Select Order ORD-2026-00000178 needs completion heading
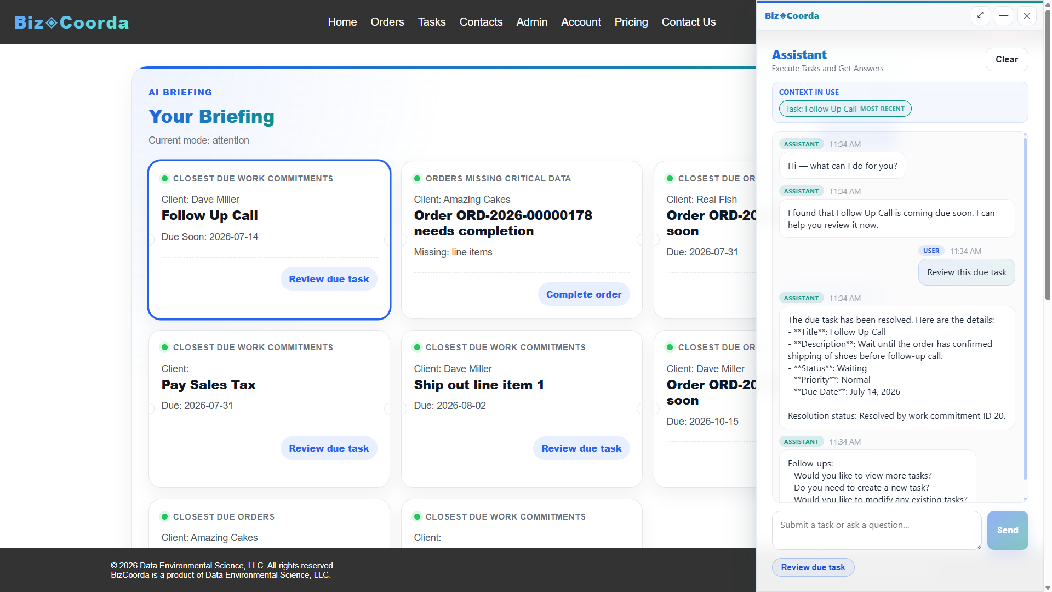 click(503, 223)
